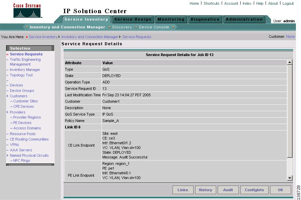The width and height of the screenshot is (301, 200).
Task: Open CE Routing Communities in sidebar
Action: point(29,139)
